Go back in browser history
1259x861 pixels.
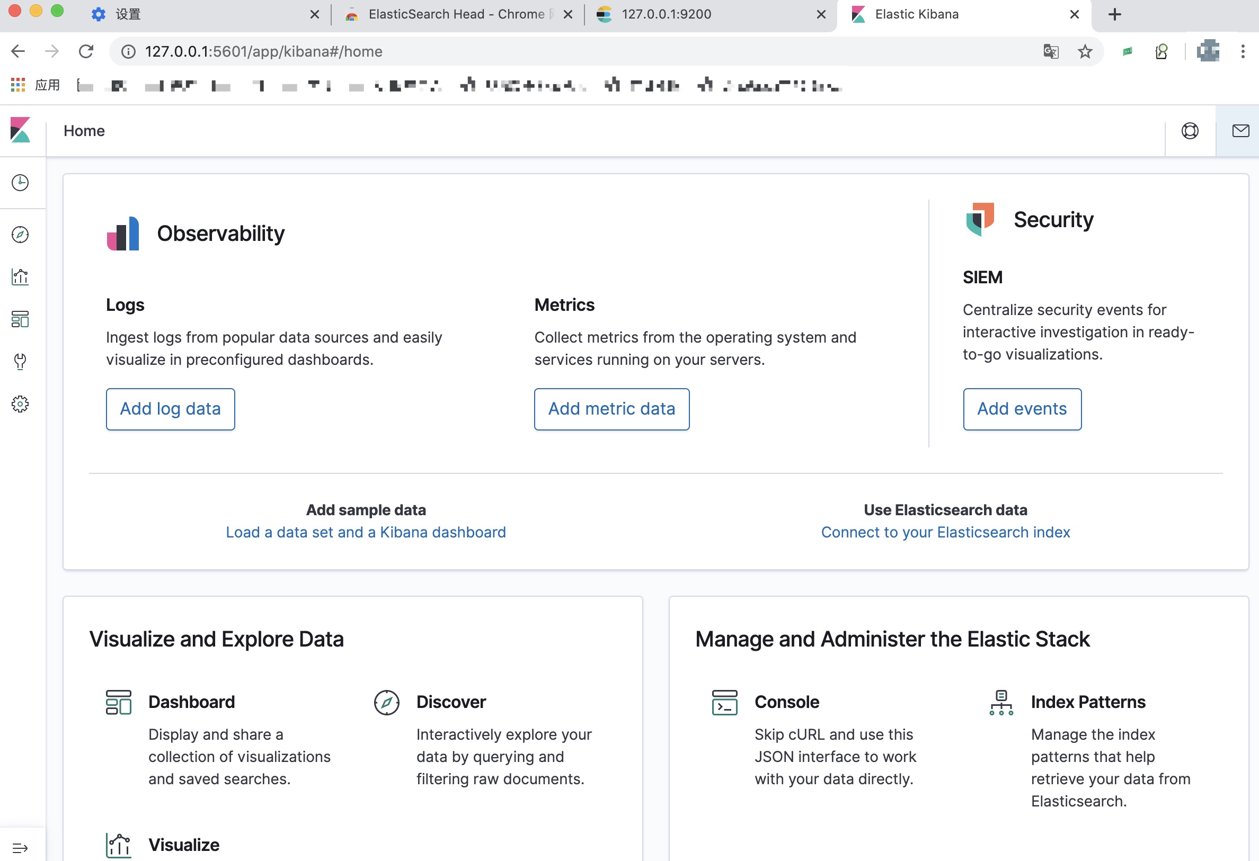(x=18, y=51)
